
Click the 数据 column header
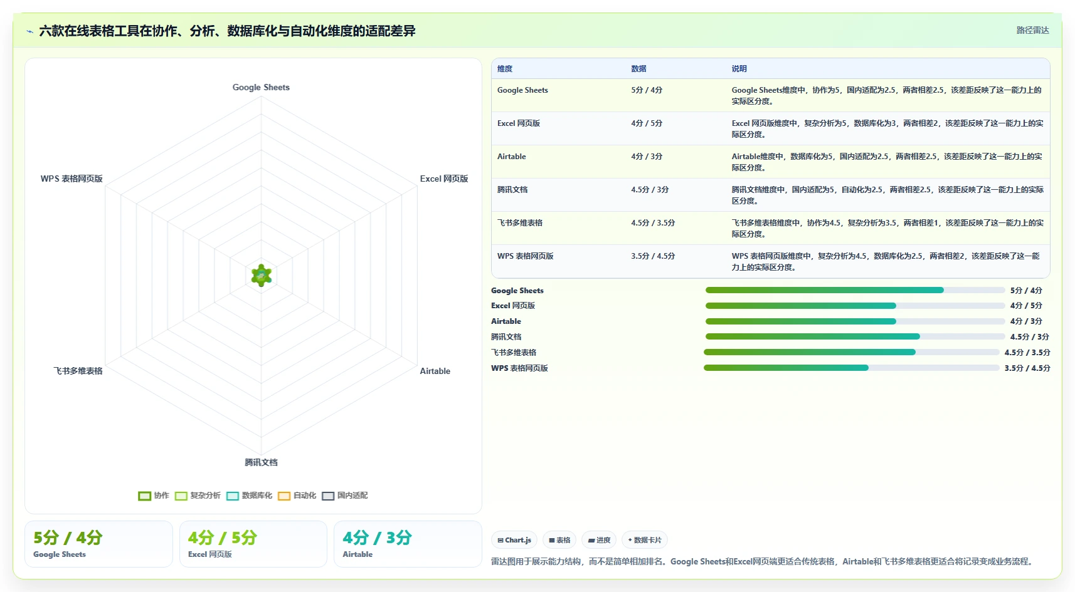pos(638,69)
